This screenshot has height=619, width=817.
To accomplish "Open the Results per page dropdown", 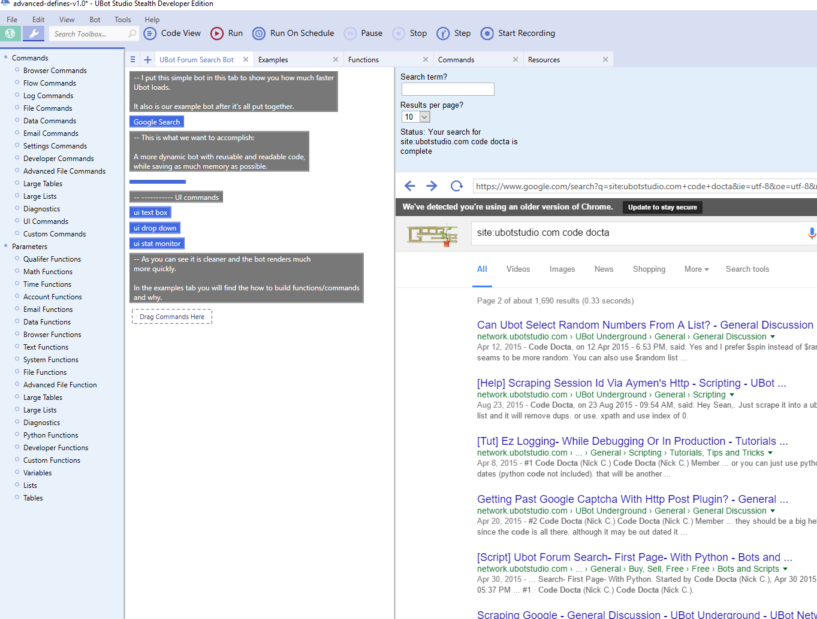I will (x=424, y=117).
